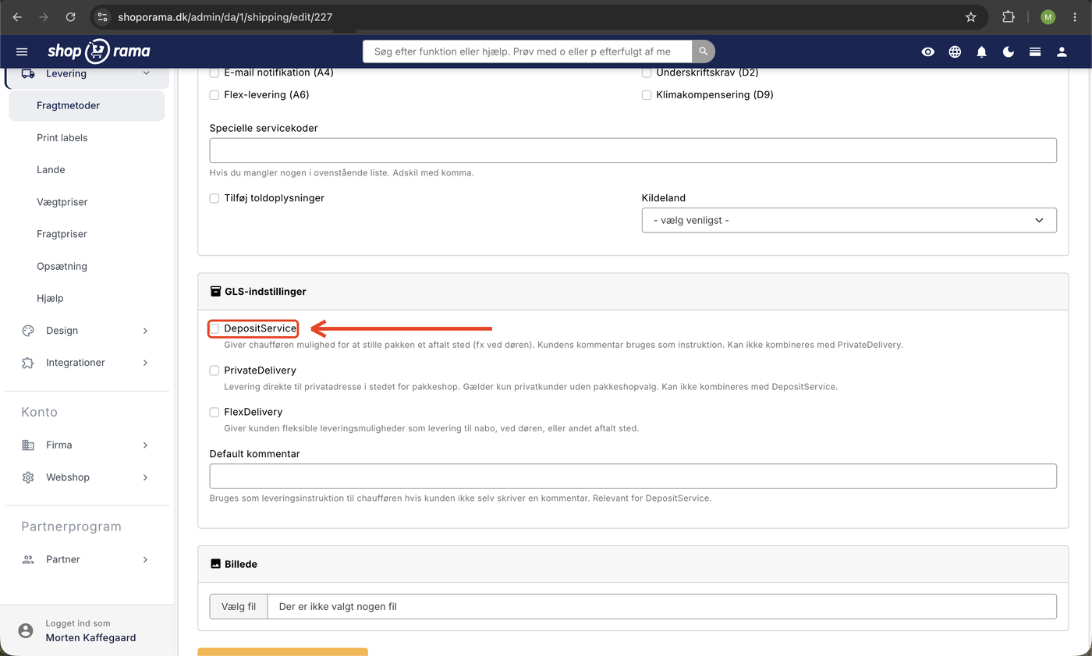
Task: Open the user account icon in header
Action: 1062,51
